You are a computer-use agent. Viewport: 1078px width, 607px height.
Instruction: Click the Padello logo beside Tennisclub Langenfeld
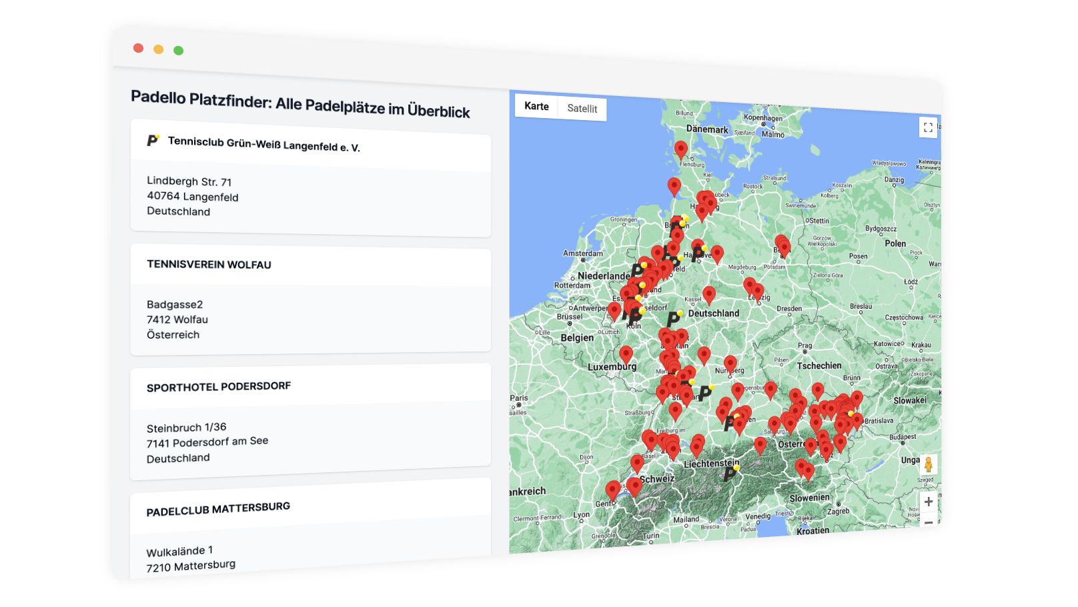152,141
